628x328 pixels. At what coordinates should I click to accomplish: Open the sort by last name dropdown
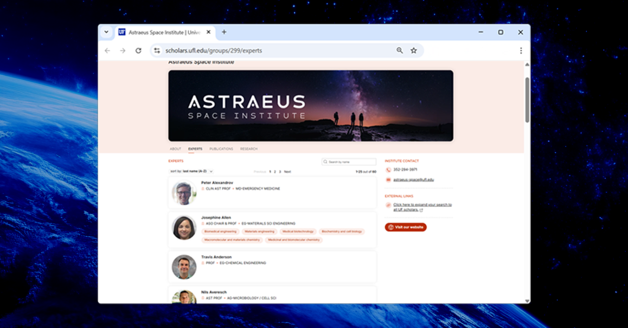(x=191, y=172)
